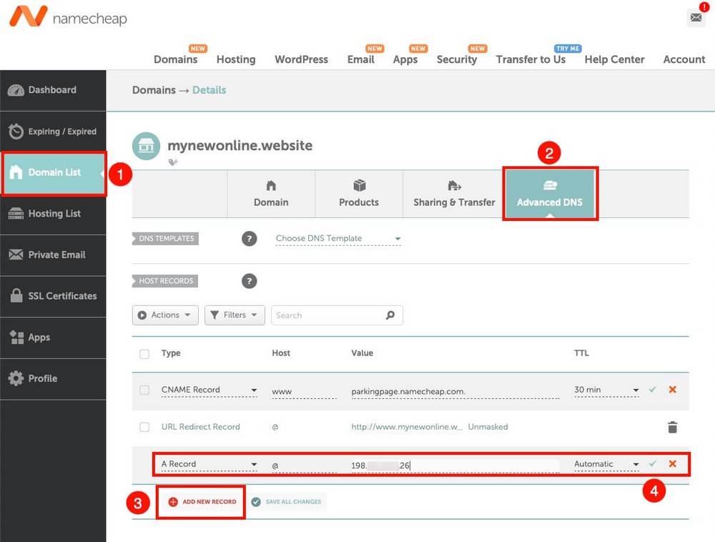The image size is (715, 542).
Task: Click the Details breadcrumb link
Action: 209,90
